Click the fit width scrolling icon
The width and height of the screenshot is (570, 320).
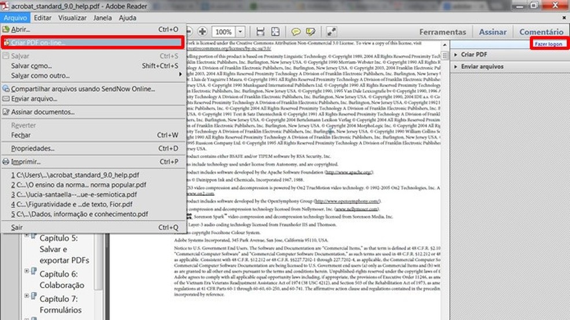pyautogui.click(x=260, y=32)
